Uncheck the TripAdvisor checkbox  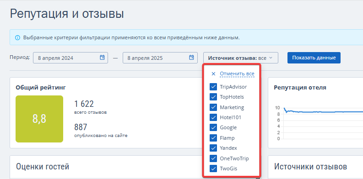(213, 87)
